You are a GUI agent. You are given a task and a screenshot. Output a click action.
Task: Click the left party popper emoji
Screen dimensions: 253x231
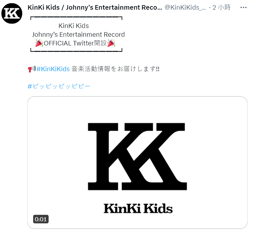39,43
